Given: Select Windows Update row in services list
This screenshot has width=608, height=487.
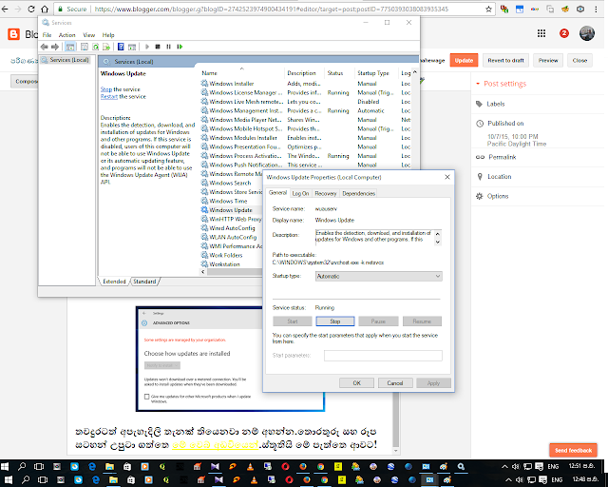Looking at the screenshot, I should coord(231,210).
